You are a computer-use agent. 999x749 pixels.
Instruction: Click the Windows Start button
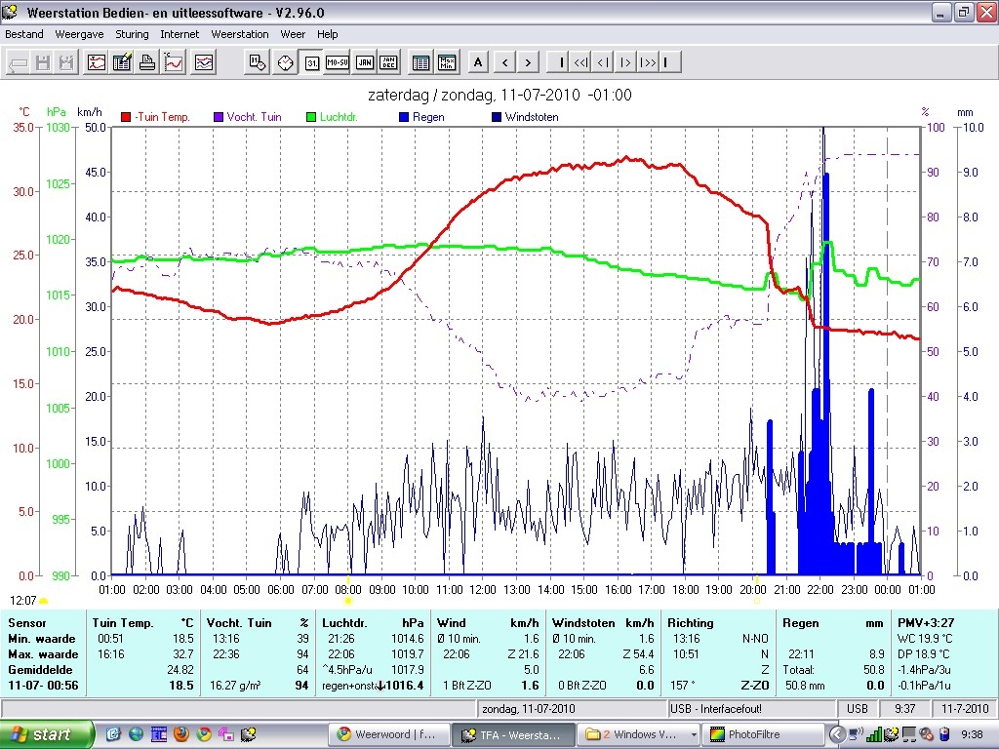click(47, 734)
